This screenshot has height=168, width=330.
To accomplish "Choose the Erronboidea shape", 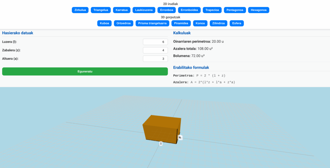I will click(189, 10).
